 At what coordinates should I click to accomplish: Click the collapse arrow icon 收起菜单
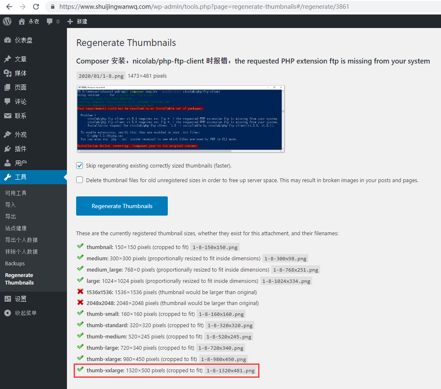point(8,313)
